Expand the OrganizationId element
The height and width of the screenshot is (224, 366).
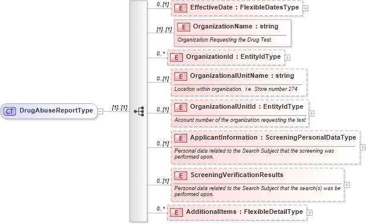pyautogui.click(x=288, y=58)
